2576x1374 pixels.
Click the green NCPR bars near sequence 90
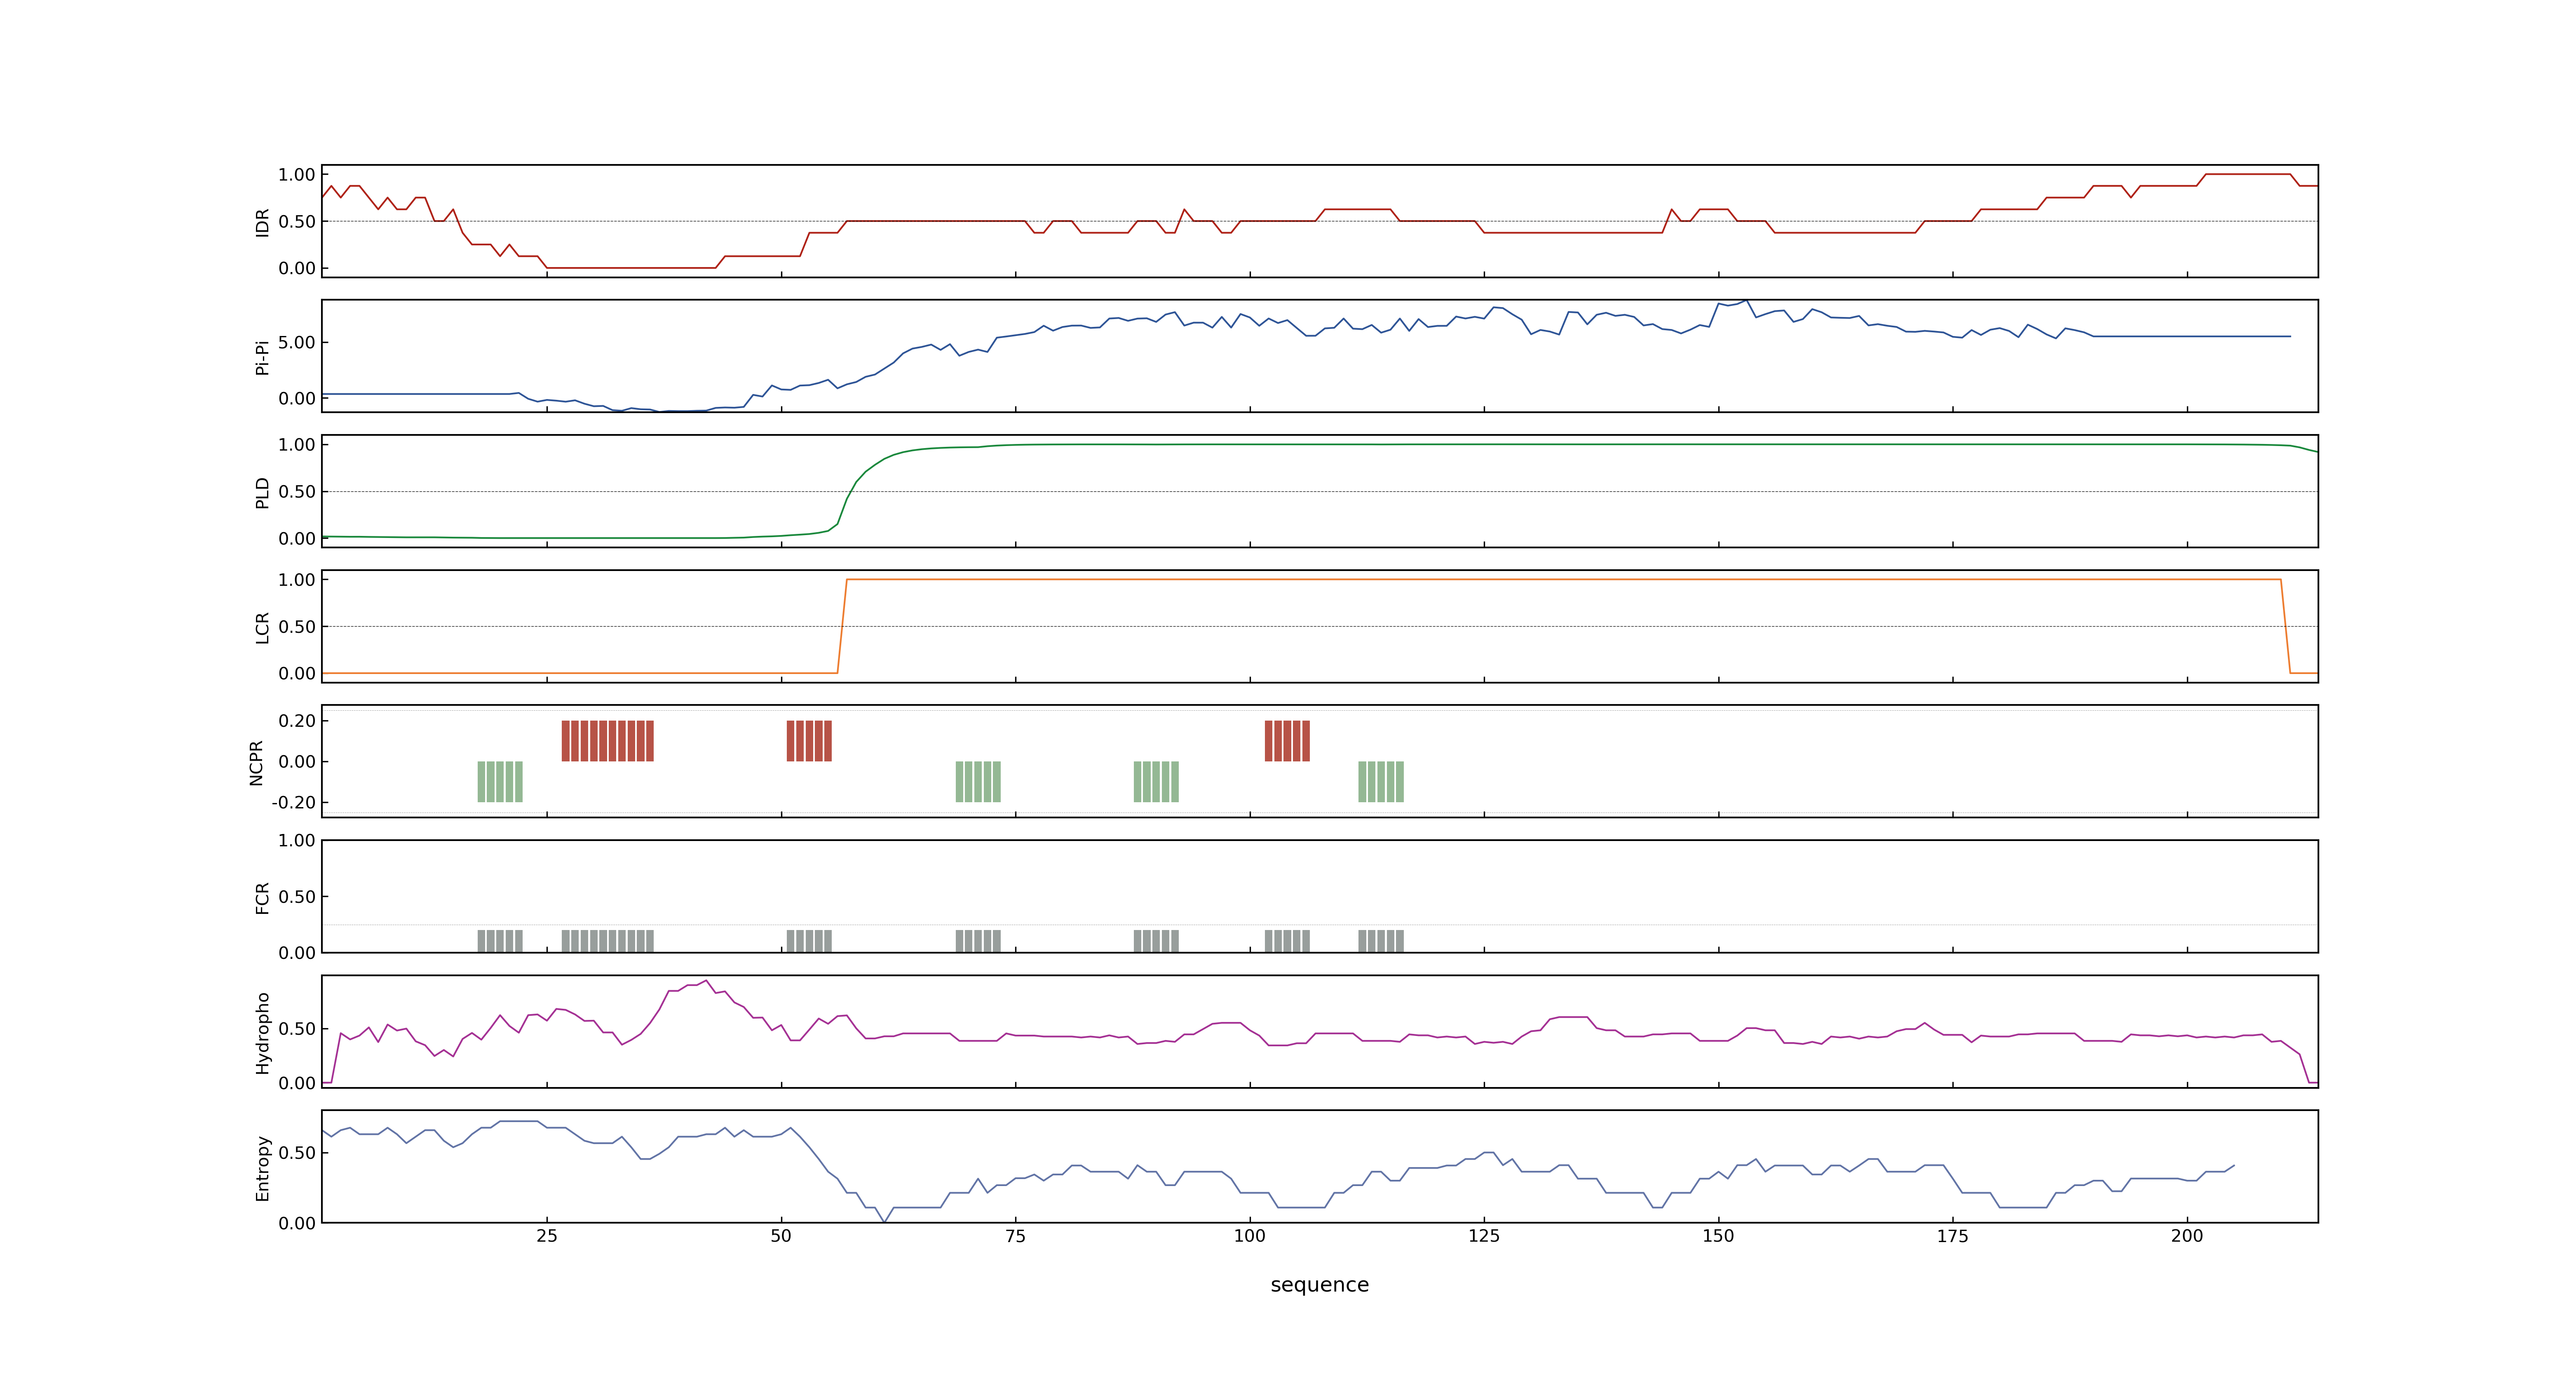[1156, 782]
